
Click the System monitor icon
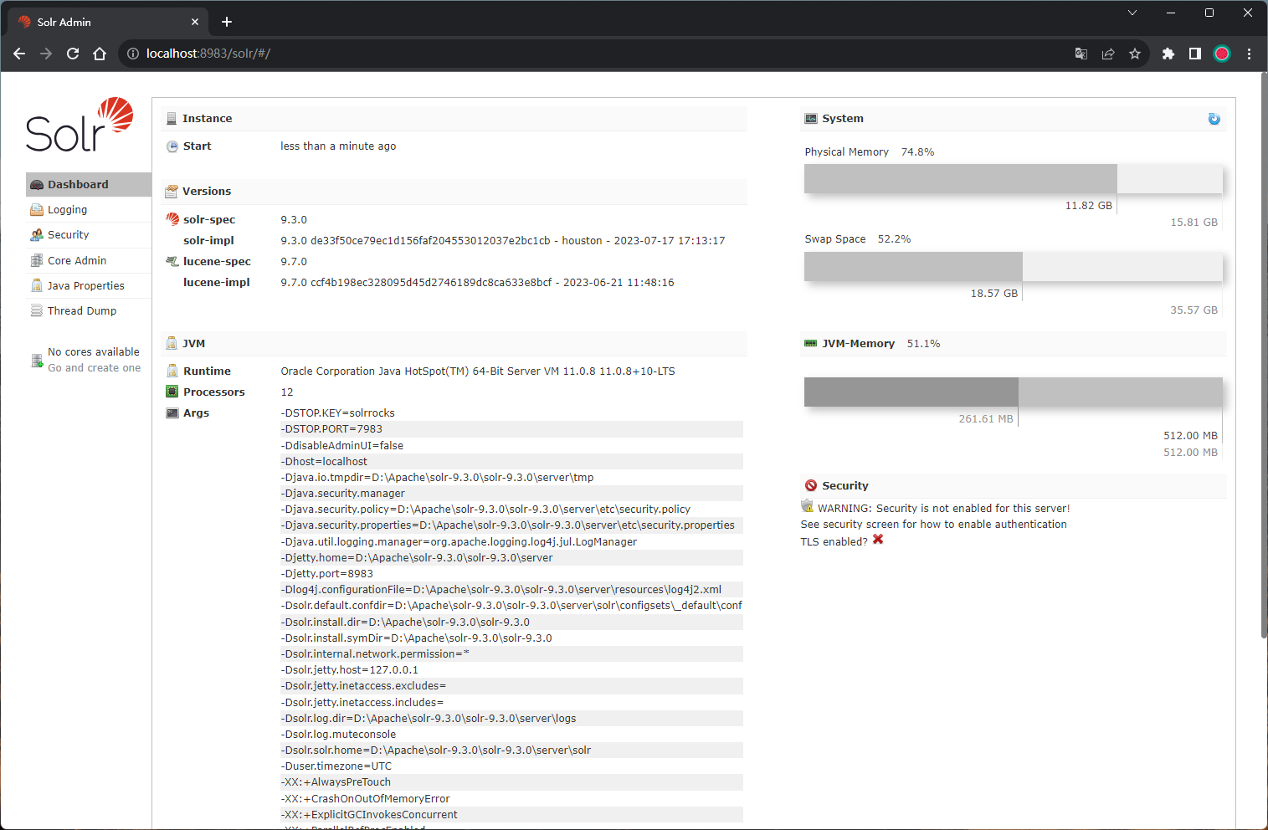point(811,119)
